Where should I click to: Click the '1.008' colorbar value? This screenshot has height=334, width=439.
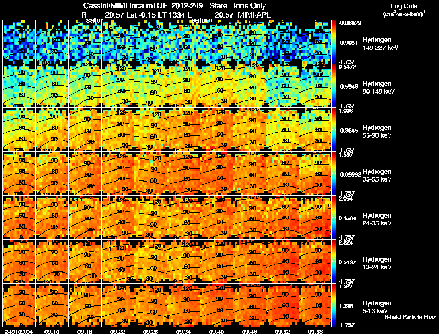(x=346, y=111)
